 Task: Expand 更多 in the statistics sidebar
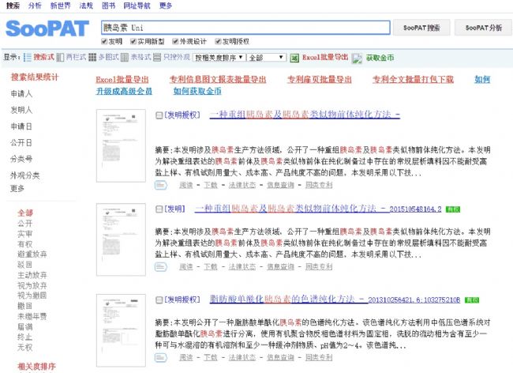pos(17,188)
